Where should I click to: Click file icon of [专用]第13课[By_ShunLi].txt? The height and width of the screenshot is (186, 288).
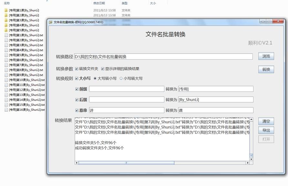coord(6,95)
